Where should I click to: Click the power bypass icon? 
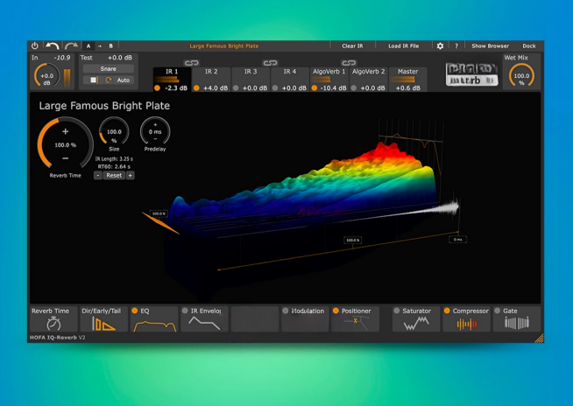tap(35, 45)
